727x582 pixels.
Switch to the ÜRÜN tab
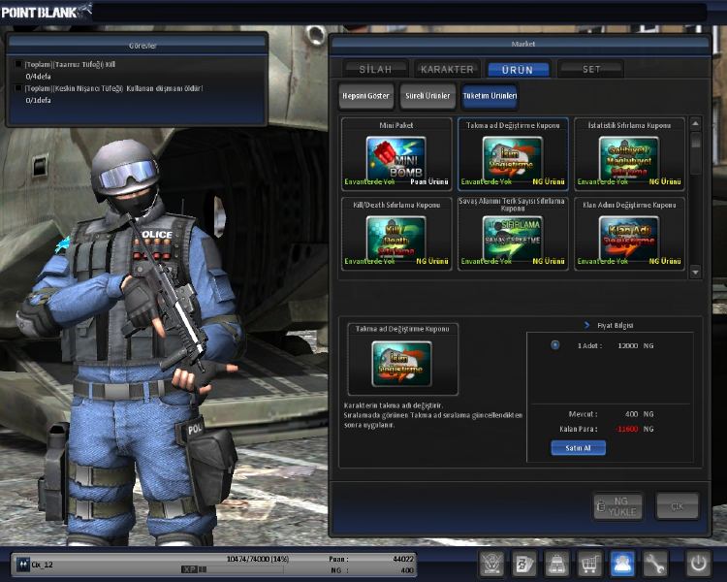(518, 70)
